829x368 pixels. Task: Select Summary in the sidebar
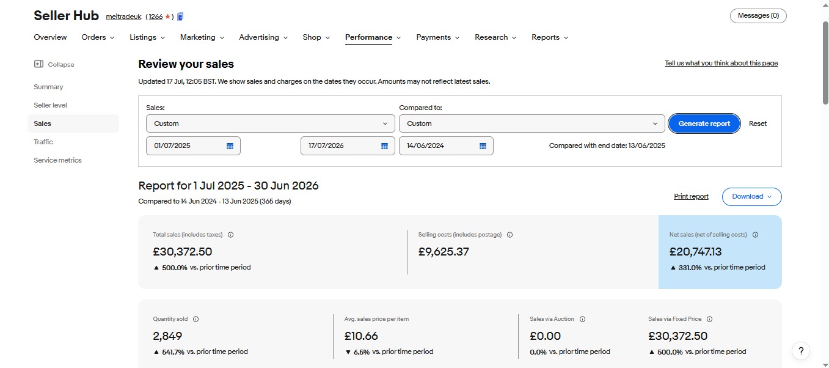point(48,87)
